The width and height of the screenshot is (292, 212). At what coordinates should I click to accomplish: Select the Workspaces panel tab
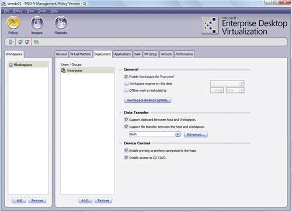tap(14, 54)
